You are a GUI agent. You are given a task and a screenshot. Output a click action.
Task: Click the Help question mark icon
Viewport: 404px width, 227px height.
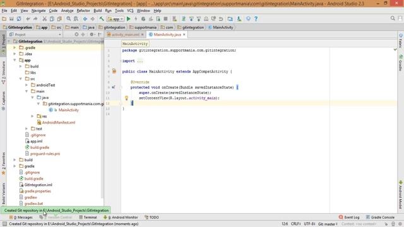tap(256, 19)
